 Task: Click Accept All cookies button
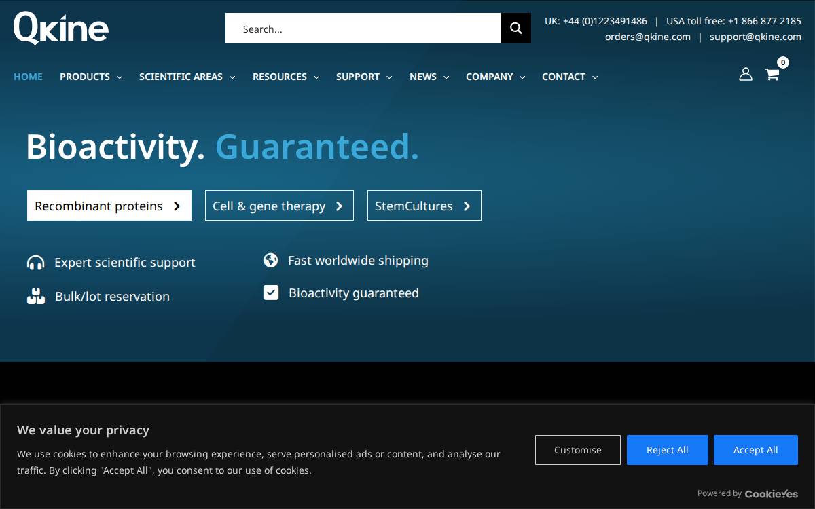click(756, 450)
